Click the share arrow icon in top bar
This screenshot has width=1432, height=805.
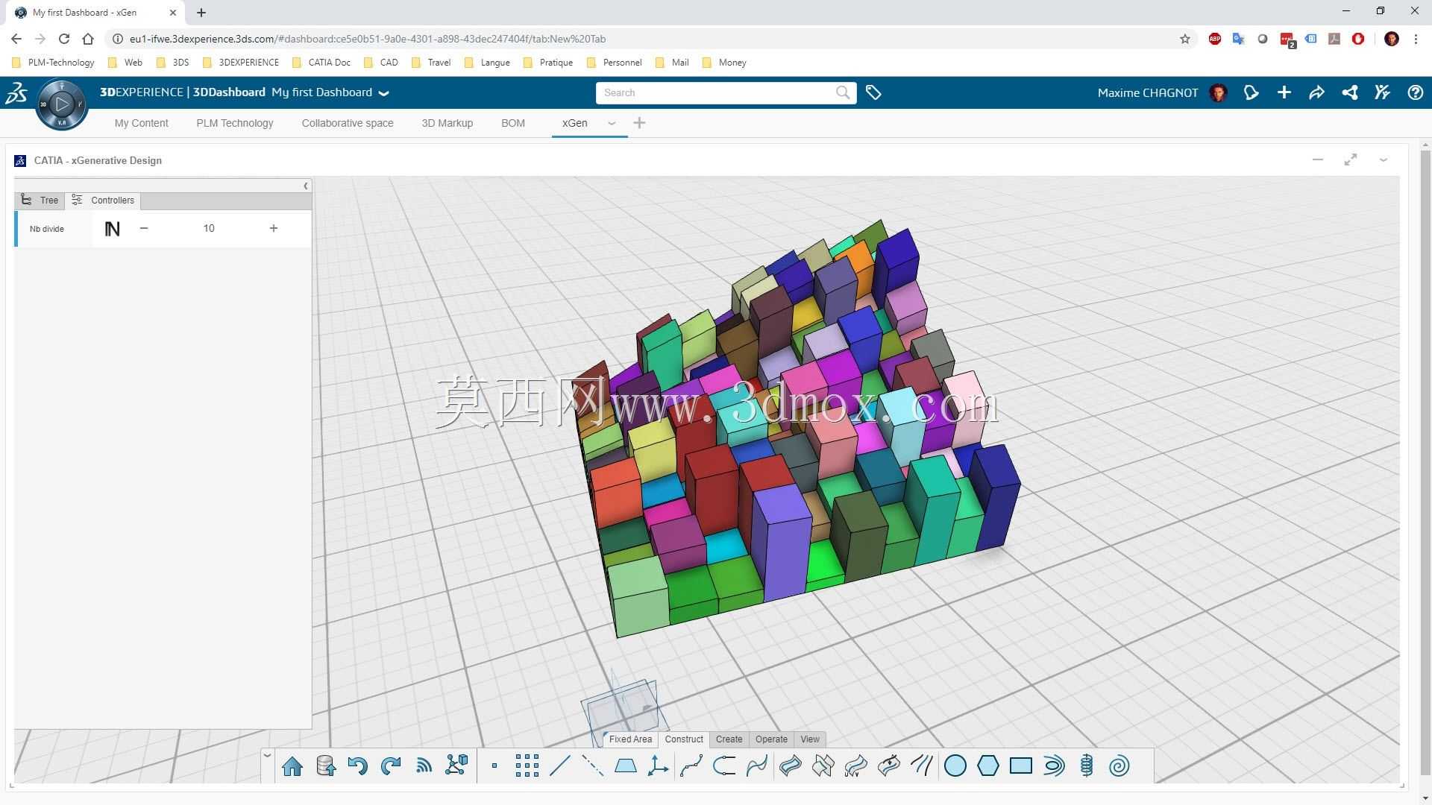(1316, 92)
